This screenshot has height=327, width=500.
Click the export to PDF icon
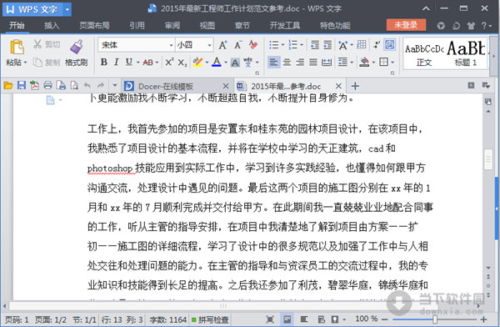34,85
